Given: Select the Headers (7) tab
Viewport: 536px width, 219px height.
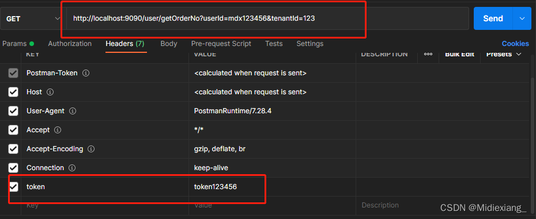Looking at the screenshot, I should [125, 44].
